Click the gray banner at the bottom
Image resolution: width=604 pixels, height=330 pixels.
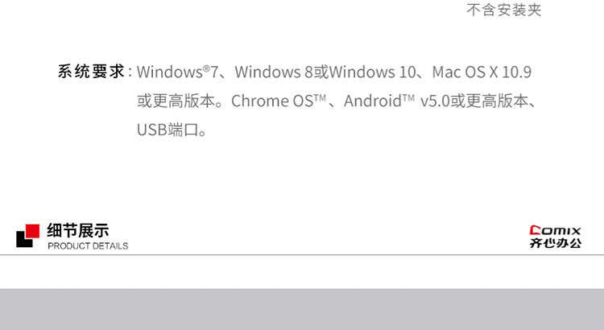tap(302, 309)
